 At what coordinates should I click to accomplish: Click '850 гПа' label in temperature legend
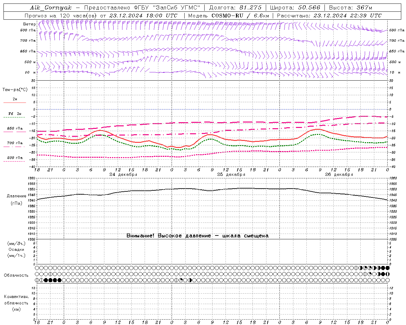coord(15,129)
